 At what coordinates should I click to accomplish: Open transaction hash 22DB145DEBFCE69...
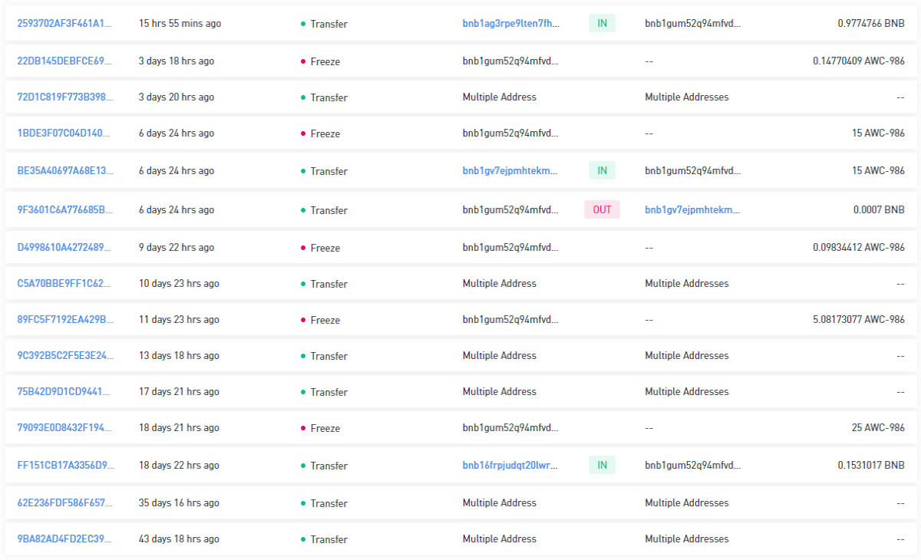coord(65,61)
